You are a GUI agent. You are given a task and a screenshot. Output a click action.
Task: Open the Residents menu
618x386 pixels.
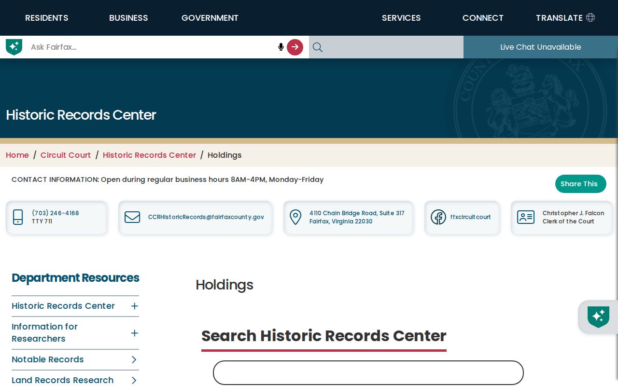pos(47,18)
